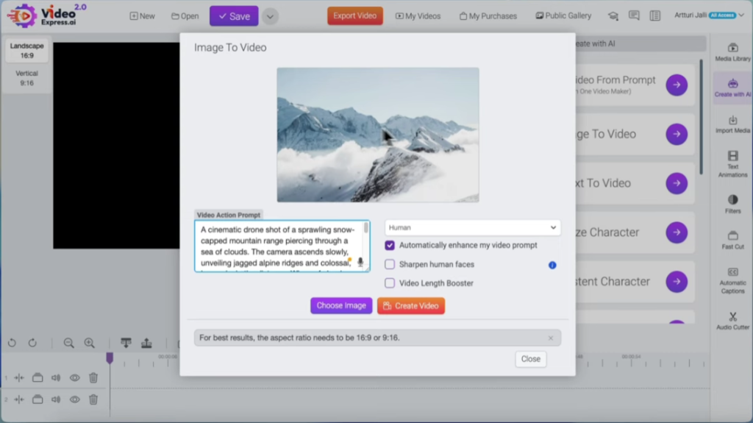Click the layout panel icon in top bar
This screenshot has width=753, height=423.
pos(655,16)
